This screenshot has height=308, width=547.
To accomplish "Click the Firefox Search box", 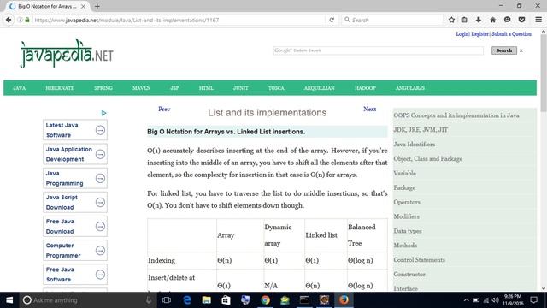I will pyautogui.click(x=392, y=20).
